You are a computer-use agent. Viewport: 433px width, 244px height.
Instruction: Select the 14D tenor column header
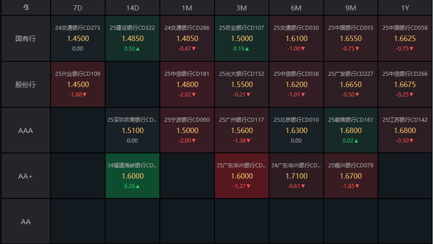[x=132, y=7]
